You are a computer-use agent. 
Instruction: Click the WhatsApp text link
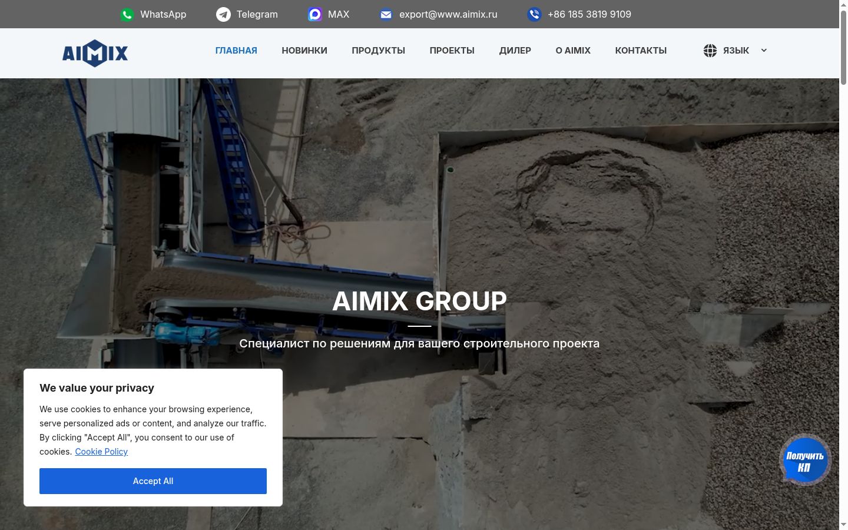[163, 15]
